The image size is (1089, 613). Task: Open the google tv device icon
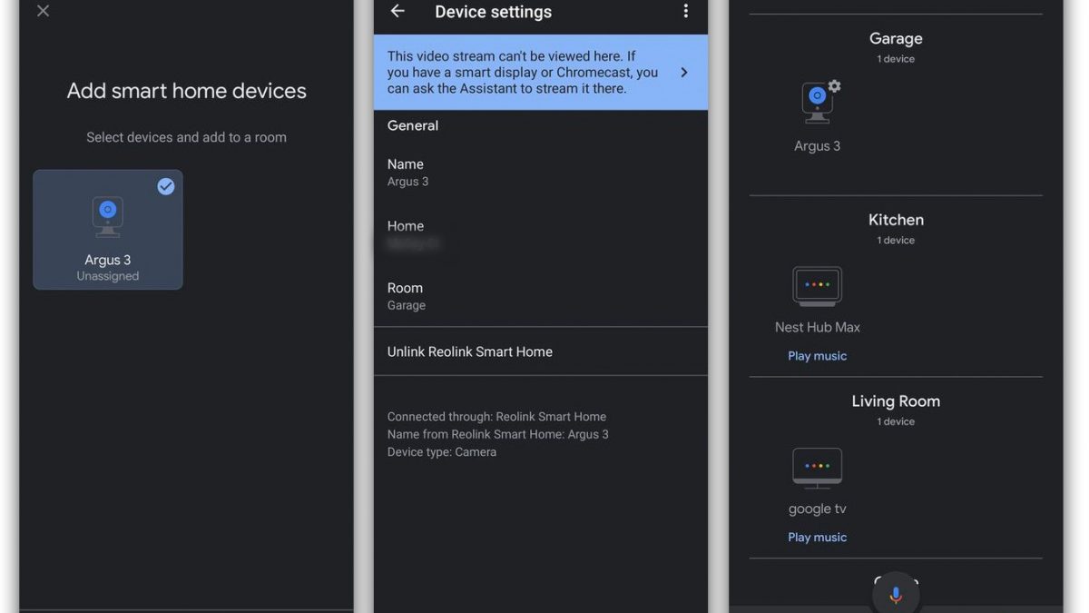[x=817, y=468]
